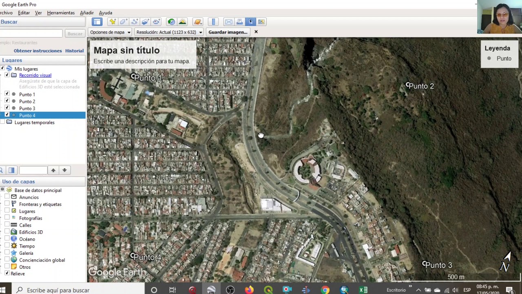Enable the Edificios 3D layer checkbox
The width and height of the screenshot is (522, 294).
7,232
